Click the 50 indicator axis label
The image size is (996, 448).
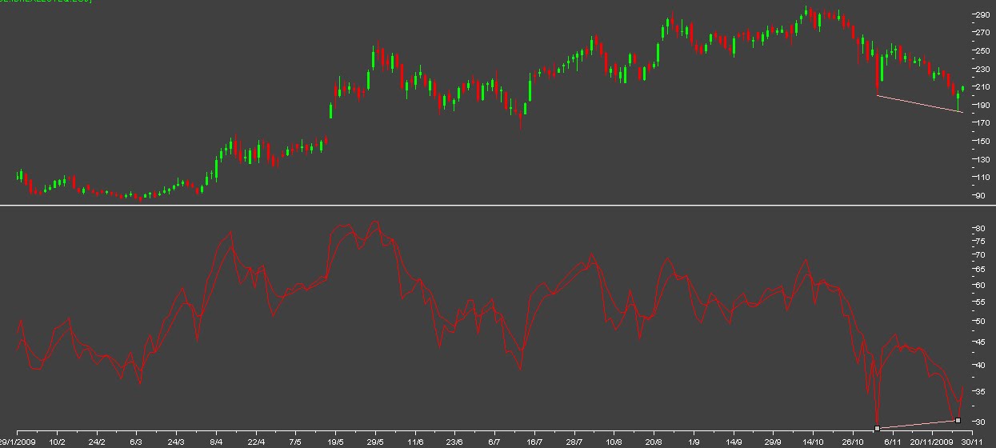click(979, 321)
